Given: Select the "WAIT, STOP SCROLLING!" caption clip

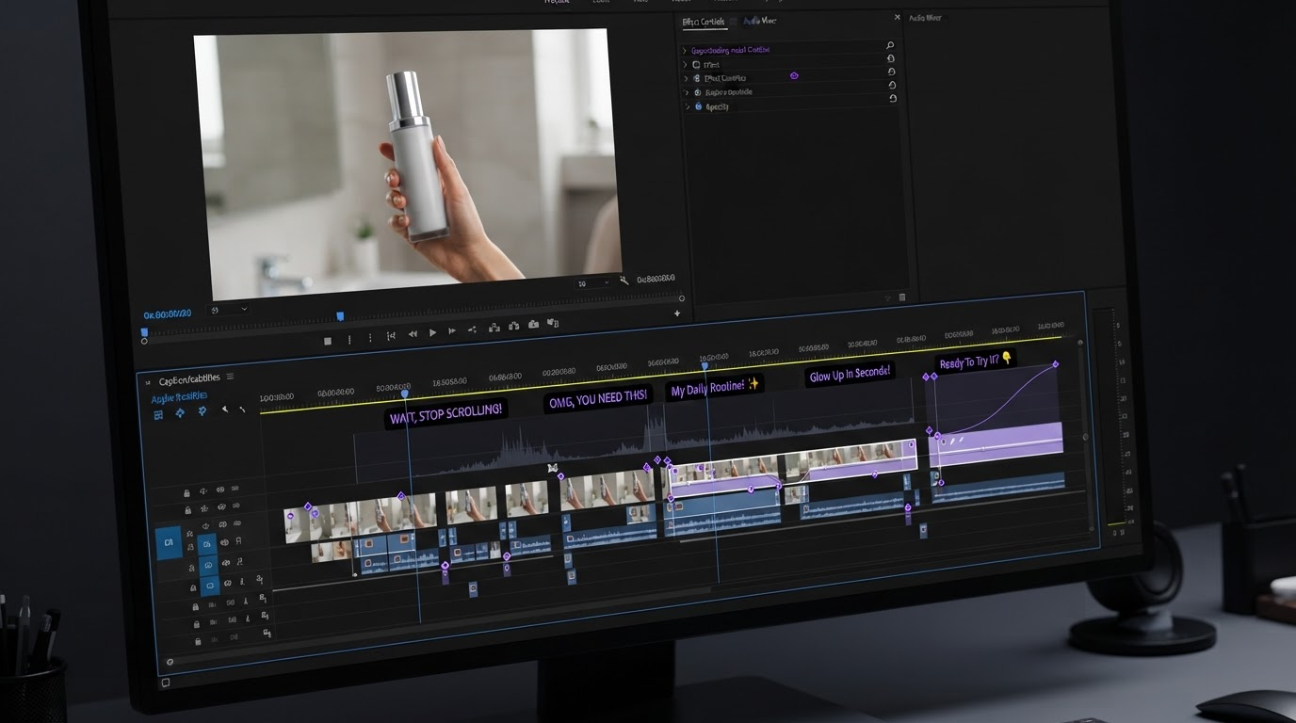Looking at the screenshot, I should coord(445,412).
